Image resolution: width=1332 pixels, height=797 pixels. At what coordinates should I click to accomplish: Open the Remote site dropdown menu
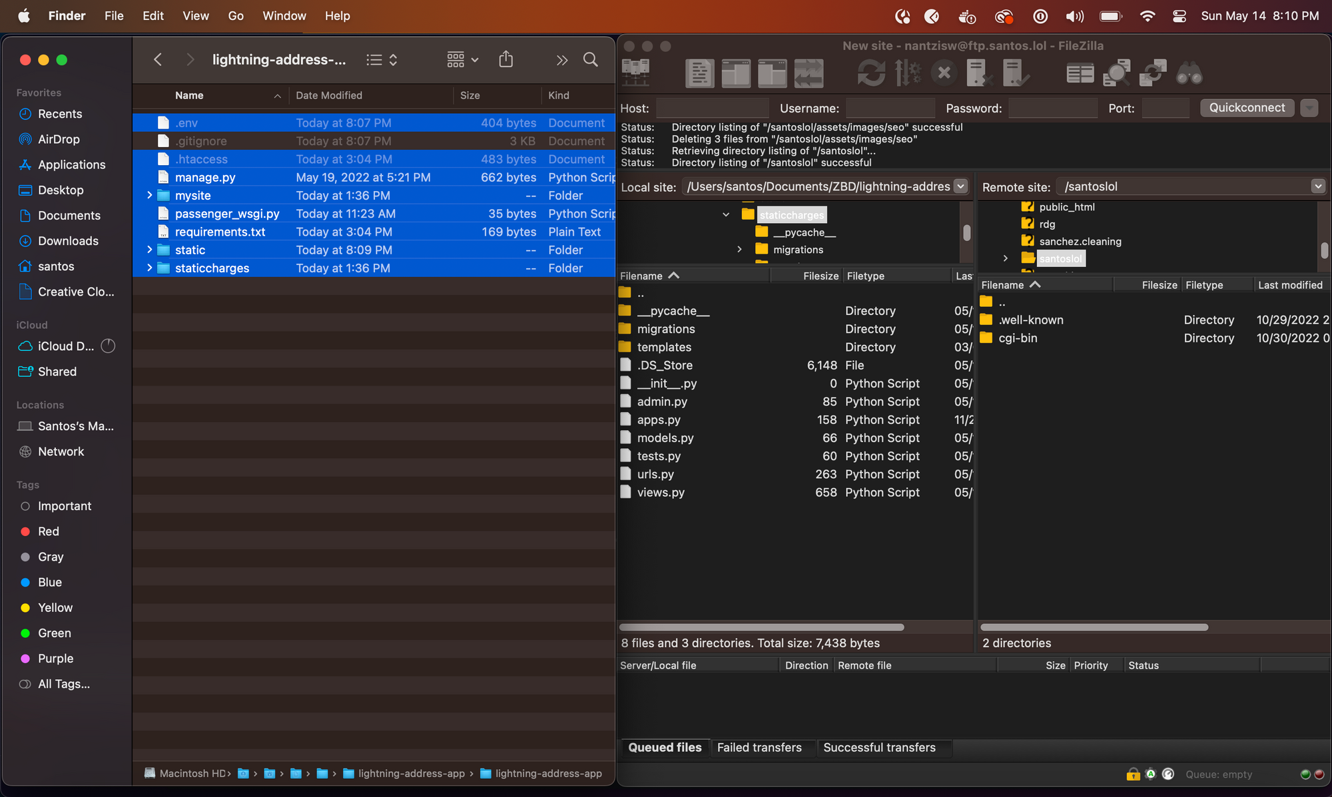click(x=1318, y=185)
